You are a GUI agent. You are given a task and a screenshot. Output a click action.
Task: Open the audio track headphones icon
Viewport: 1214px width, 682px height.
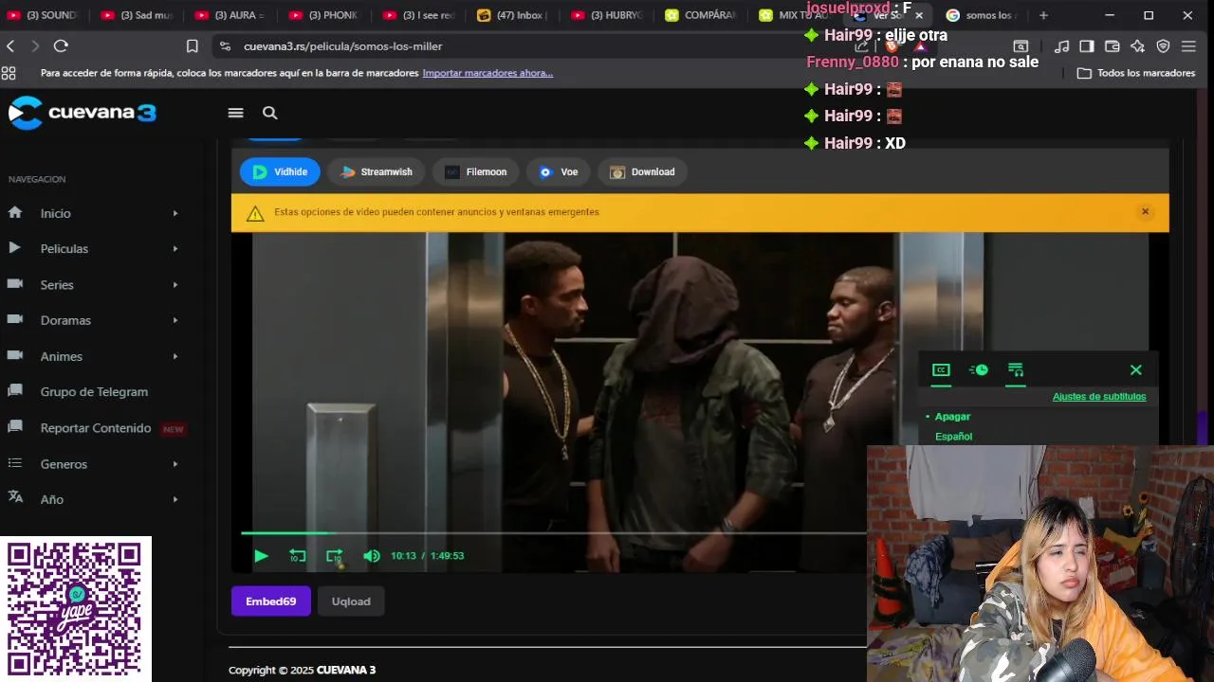(1016, 370)
